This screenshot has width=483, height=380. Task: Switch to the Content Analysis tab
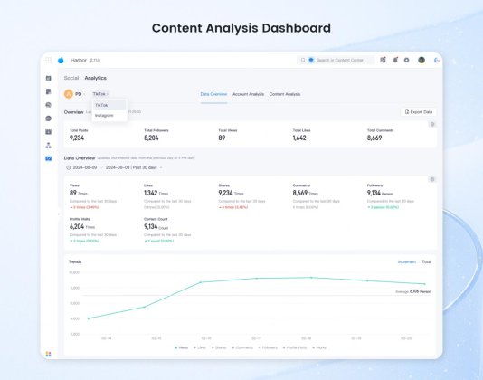click(285, 94)
